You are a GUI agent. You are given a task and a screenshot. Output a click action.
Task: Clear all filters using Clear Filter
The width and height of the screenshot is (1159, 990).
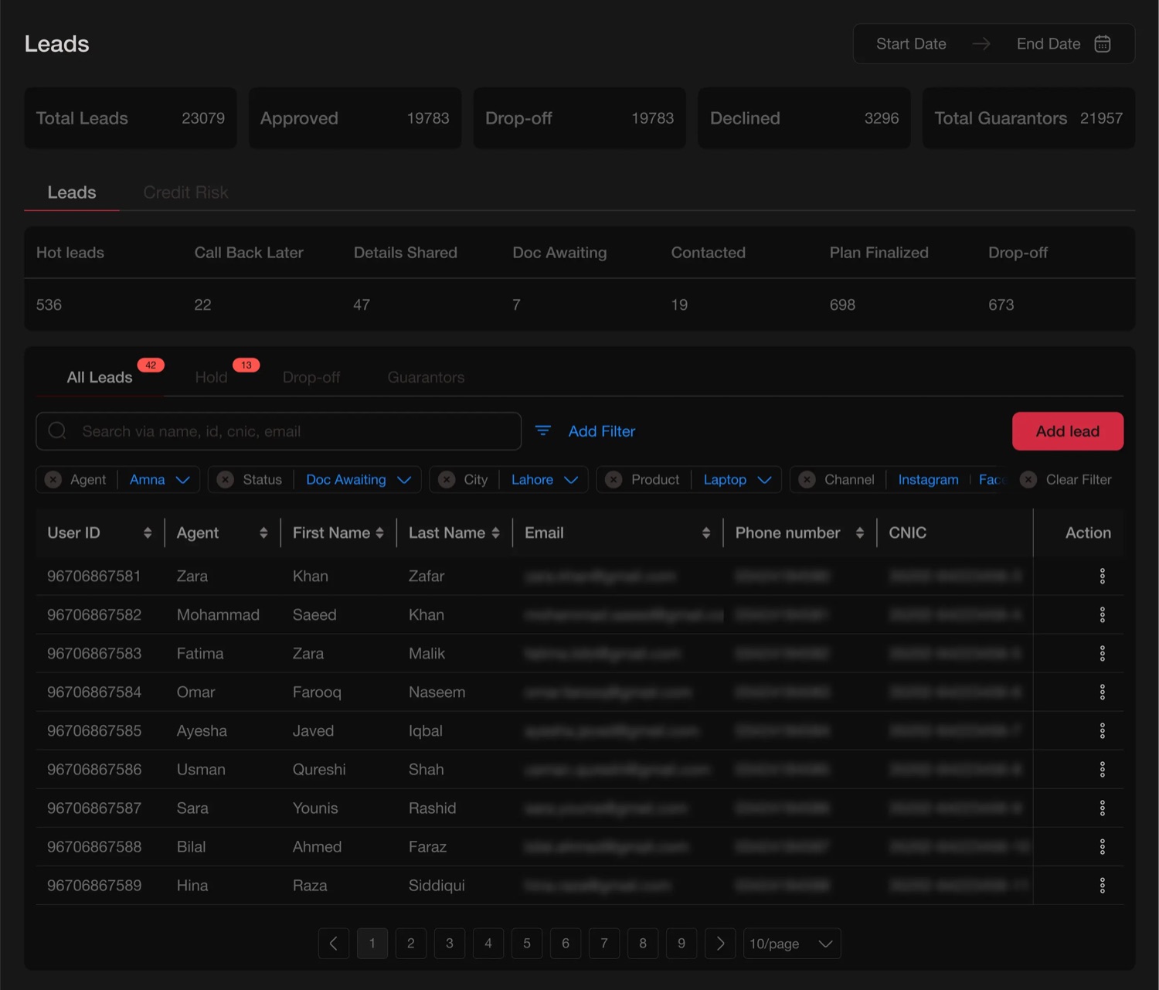pos(1066,479)
